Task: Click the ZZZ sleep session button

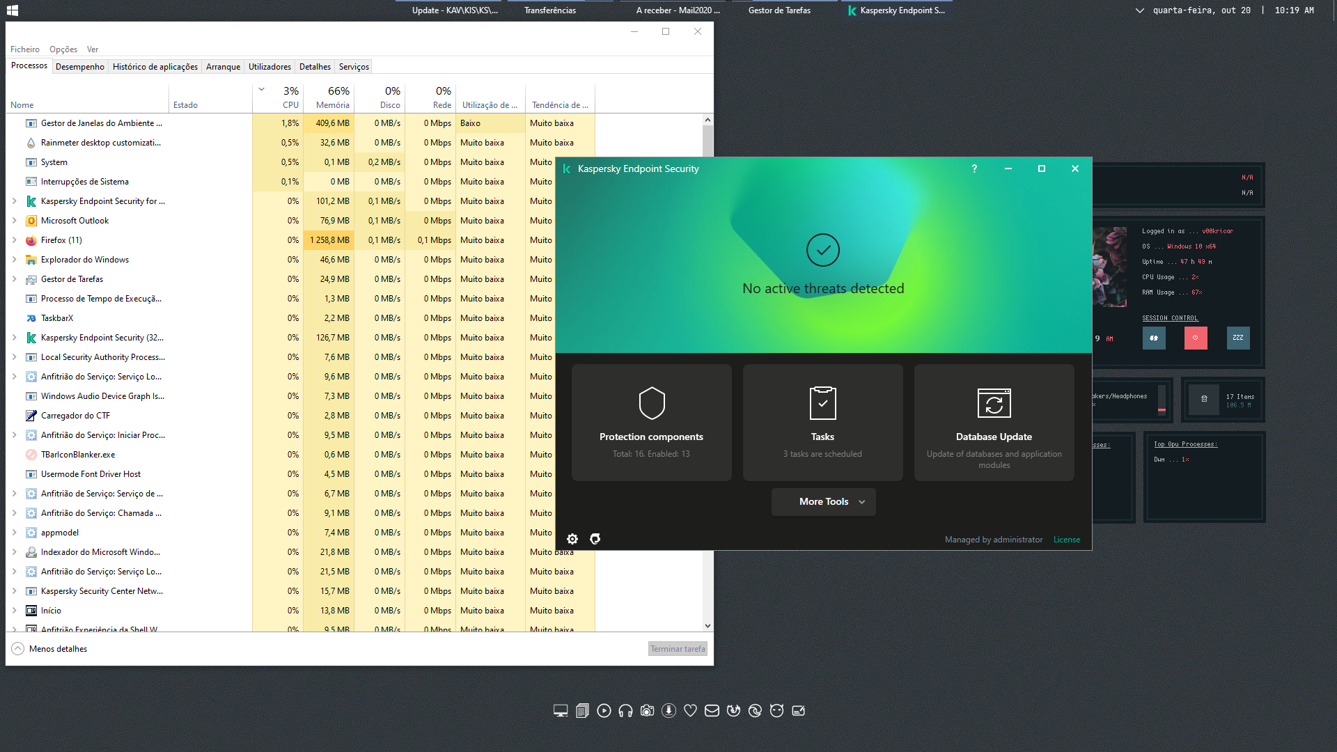Action: [1237, 338]
